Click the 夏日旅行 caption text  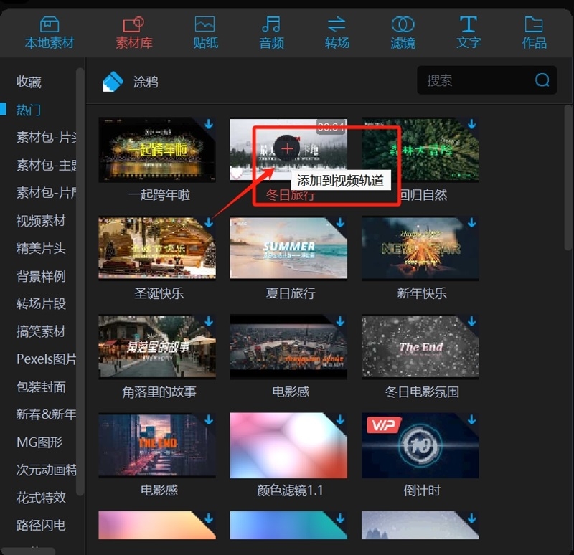[x=291, y=293]
